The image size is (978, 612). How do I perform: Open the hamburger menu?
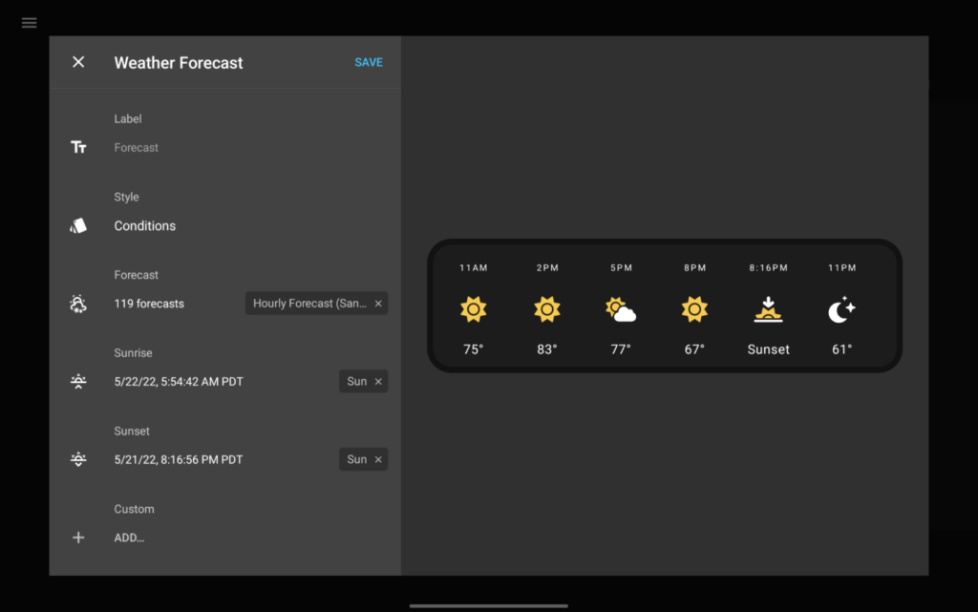(x=29, y=23)
